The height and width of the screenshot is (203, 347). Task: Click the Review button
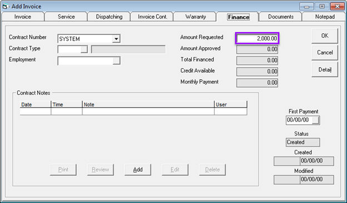point(101,170)
